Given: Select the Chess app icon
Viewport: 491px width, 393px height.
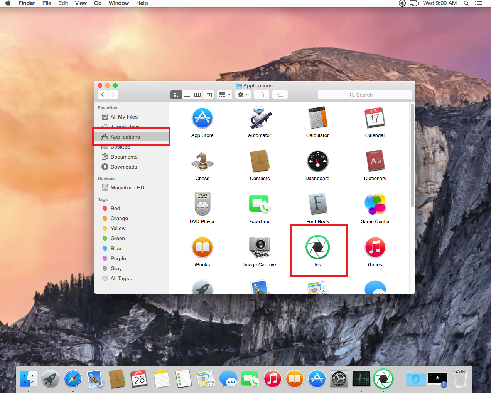Looking at the screenshot, I should (202, 161).
